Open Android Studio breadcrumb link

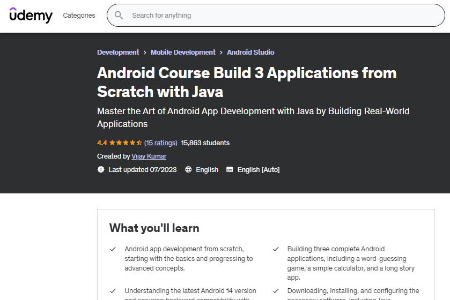pos(250,52)
